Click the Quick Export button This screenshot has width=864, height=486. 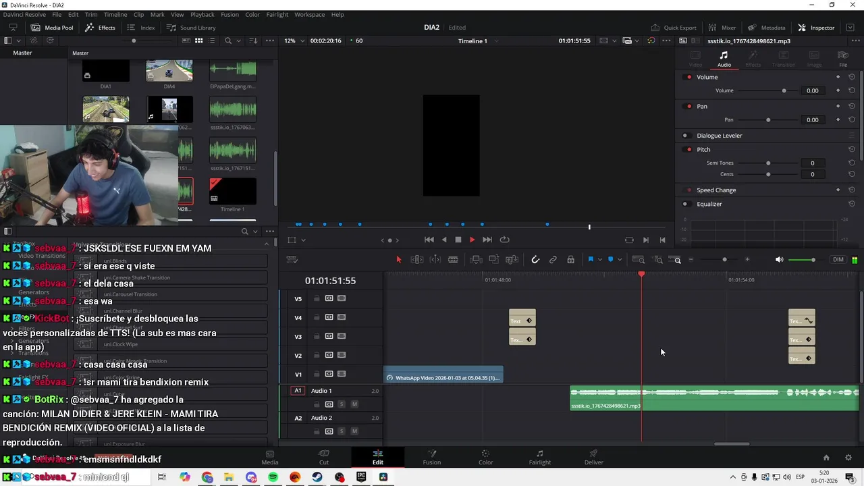click(674, 28)
